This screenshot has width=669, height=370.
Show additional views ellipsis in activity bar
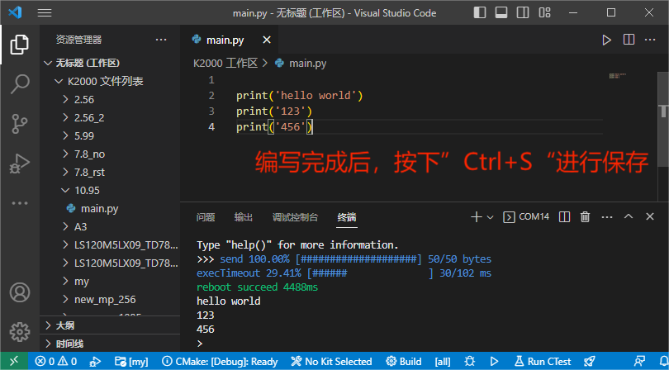[20, 203]
